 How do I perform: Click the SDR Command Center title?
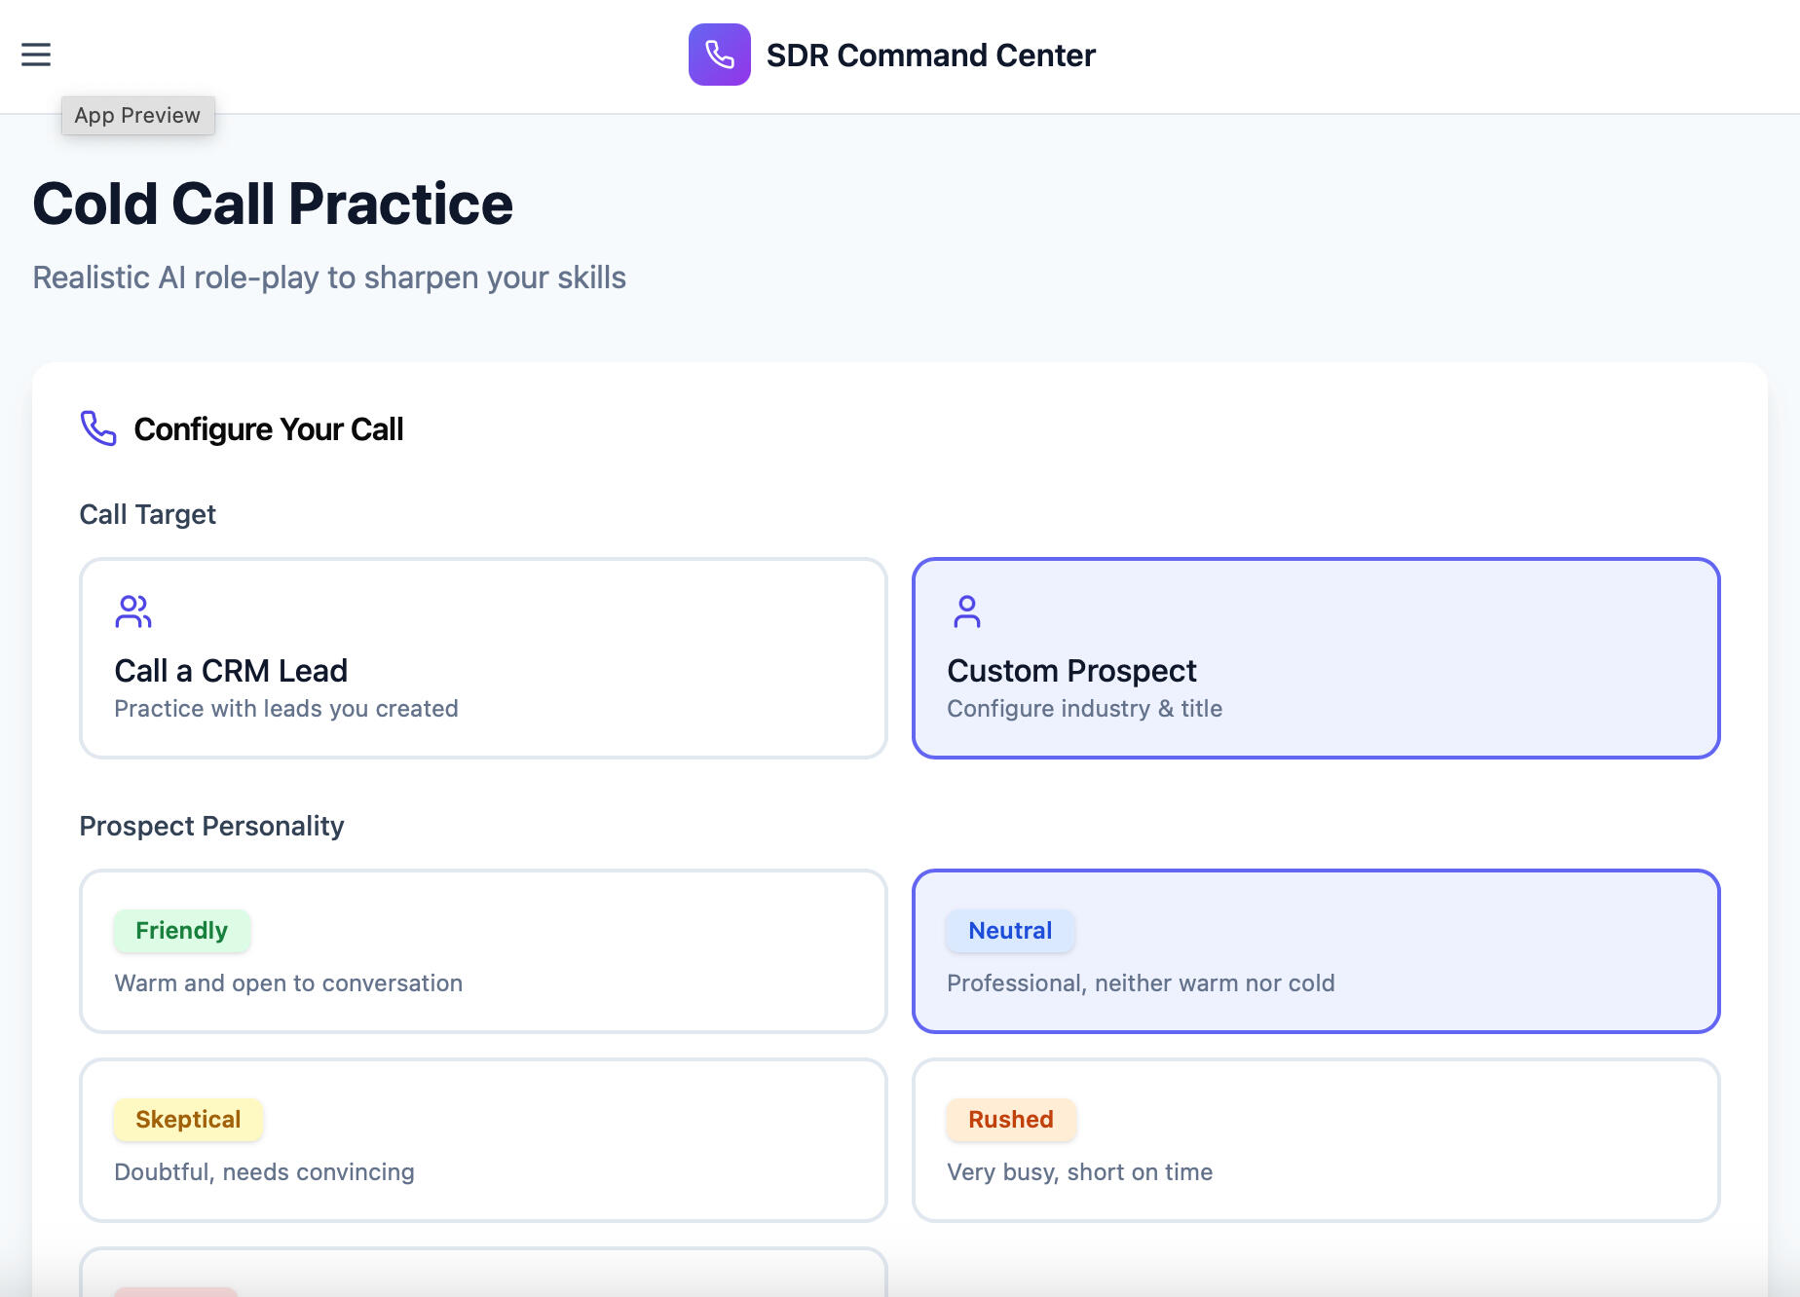click(x=930, y=56)
